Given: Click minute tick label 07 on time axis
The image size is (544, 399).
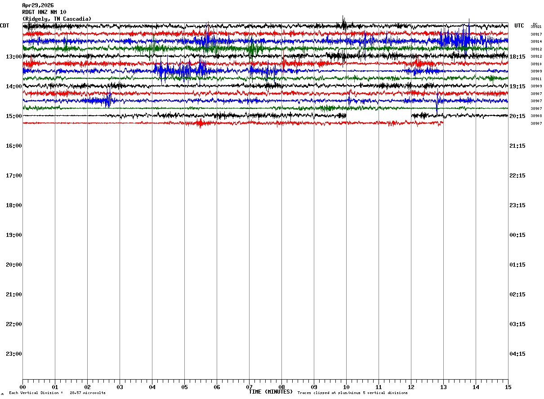Looking at the screenshot, I should (x=249, y=387).
